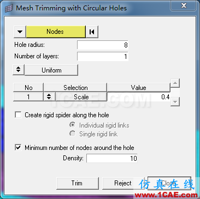The width and height of the screenshot is (200, 199).
Task: Click the Uniform button
Action: coord(51,70)
